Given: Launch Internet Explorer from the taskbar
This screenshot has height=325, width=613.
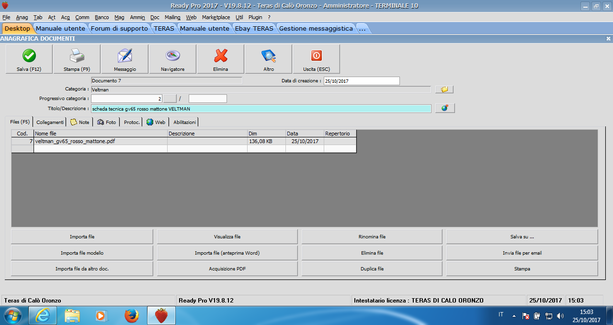Looking at the screenshot, I should [x=43, y=315].
